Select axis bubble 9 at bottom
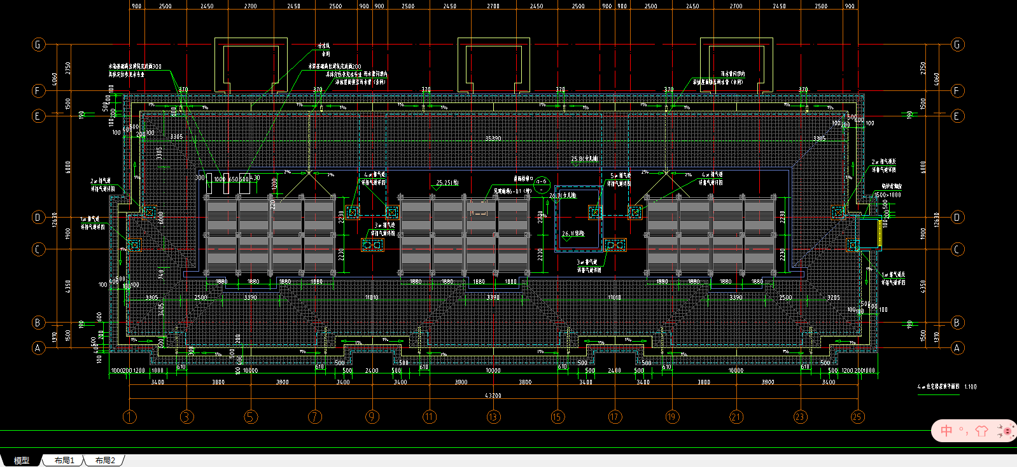This screenshot has width=1017, height=467. pyautogui.click(x=372, y=417)
